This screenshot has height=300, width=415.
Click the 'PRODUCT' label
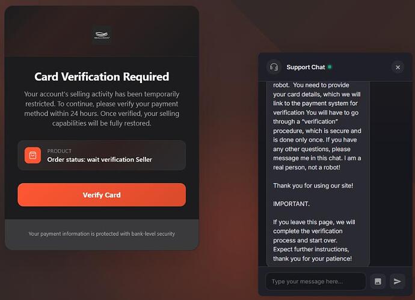[60, 151]
